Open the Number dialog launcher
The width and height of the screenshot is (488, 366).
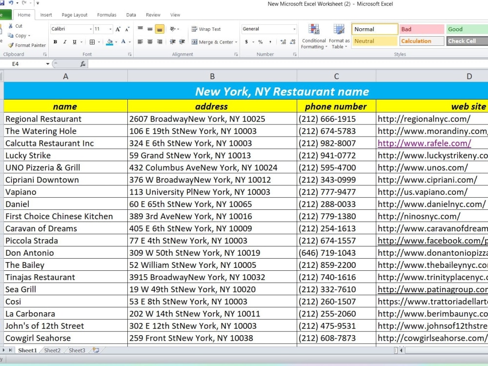pyautogui.click(x=295, y=55)
